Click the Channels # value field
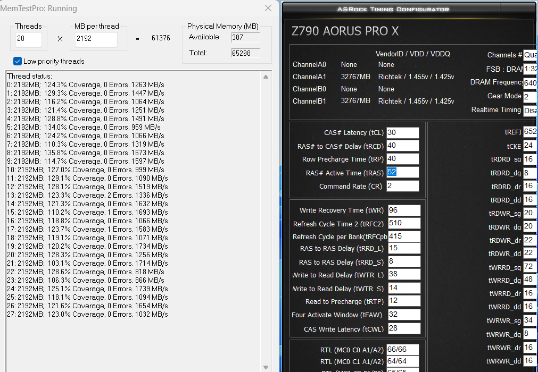The height and width of the screenshot is (372, 538). [x=531, y=55]
